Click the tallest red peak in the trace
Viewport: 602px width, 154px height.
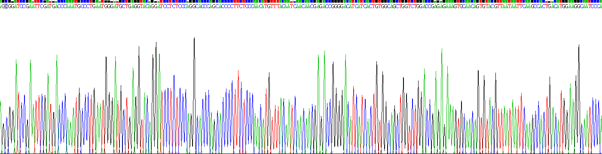[x=238, y=111]
